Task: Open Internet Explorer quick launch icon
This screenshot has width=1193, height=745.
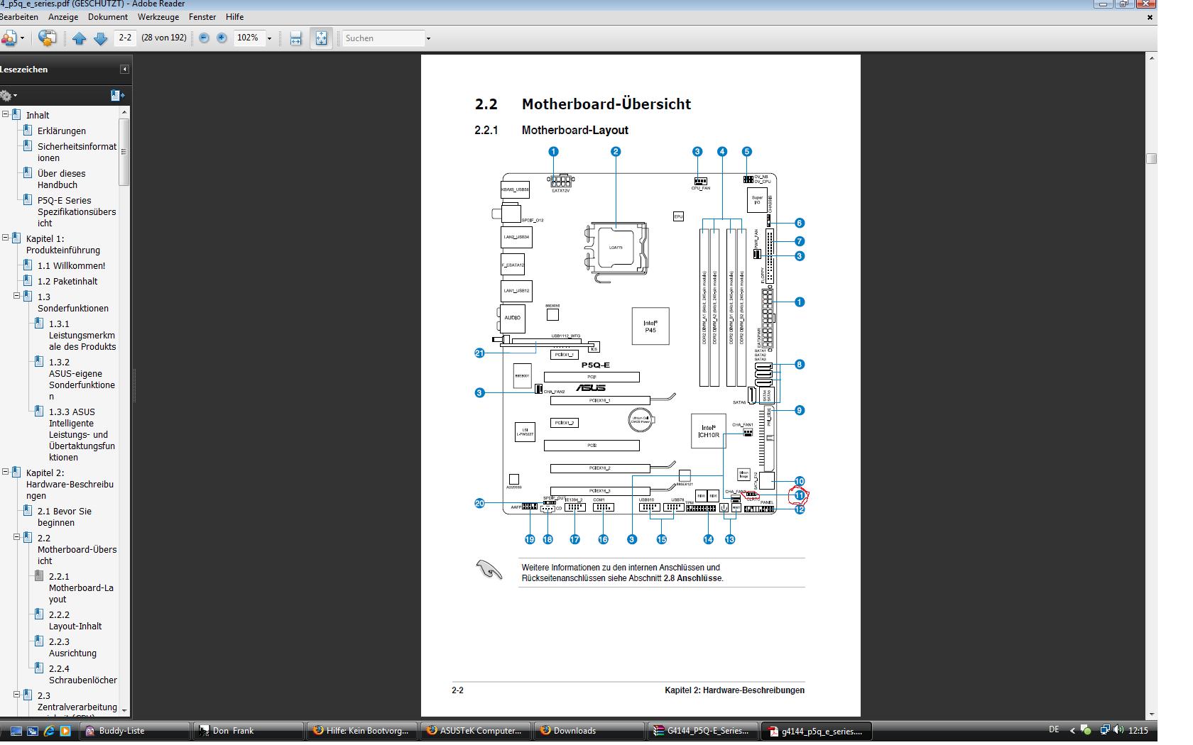Action: click(49, 731)
